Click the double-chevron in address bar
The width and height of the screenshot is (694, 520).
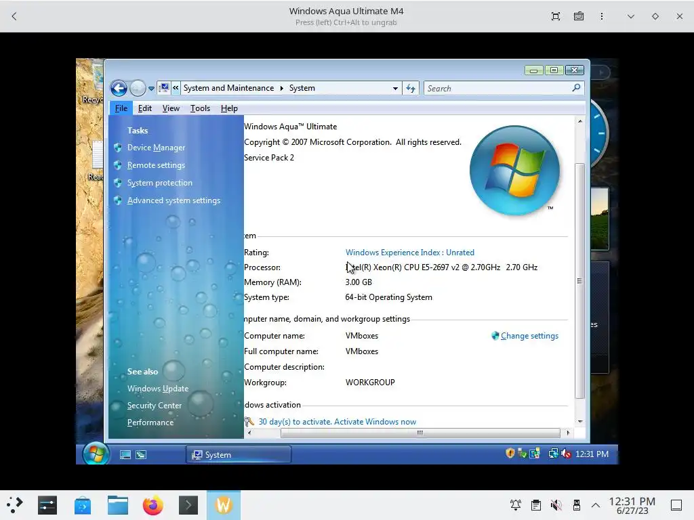176,88
